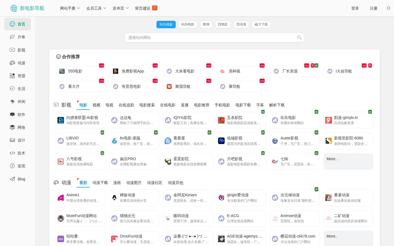Open 网络 layers icon in sidebar
394x246 pixels.
[x=12, y=127]
